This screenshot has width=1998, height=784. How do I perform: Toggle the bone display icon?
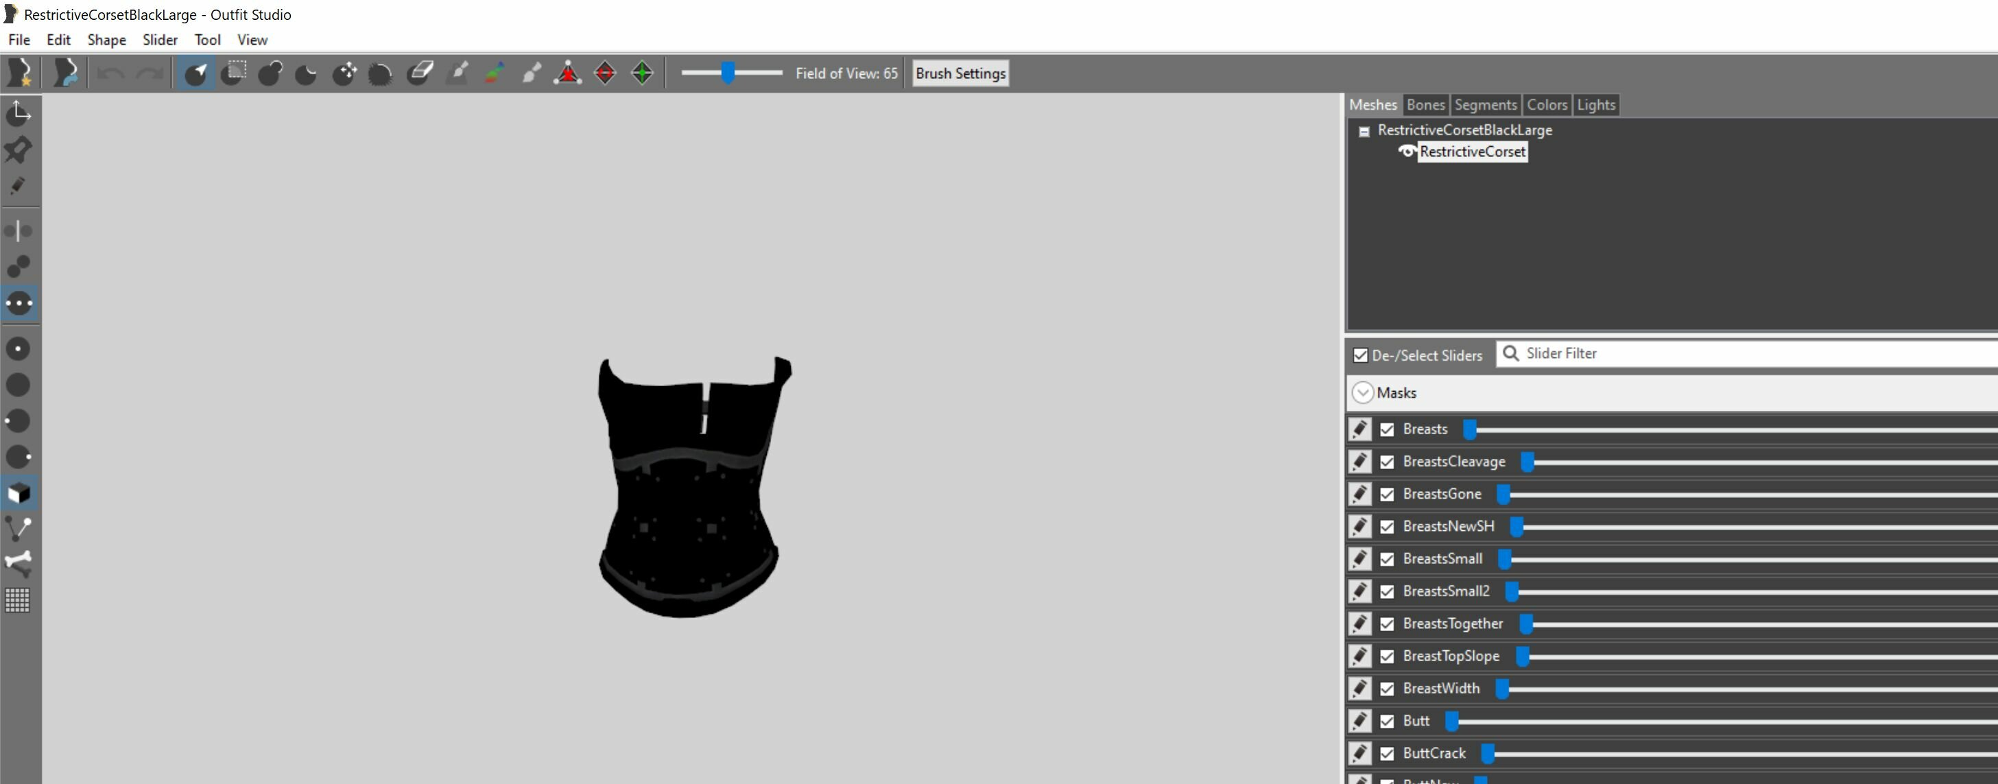pyautogui.click(x=19, y=564)
